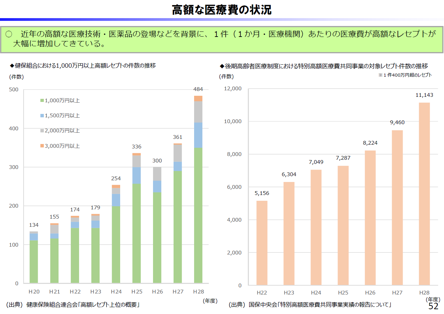Click the right chart title about 後期高齢者医療制度
The width and height of the screenshot is (444, 314).
pyautogui.click(x=324, y=66)
